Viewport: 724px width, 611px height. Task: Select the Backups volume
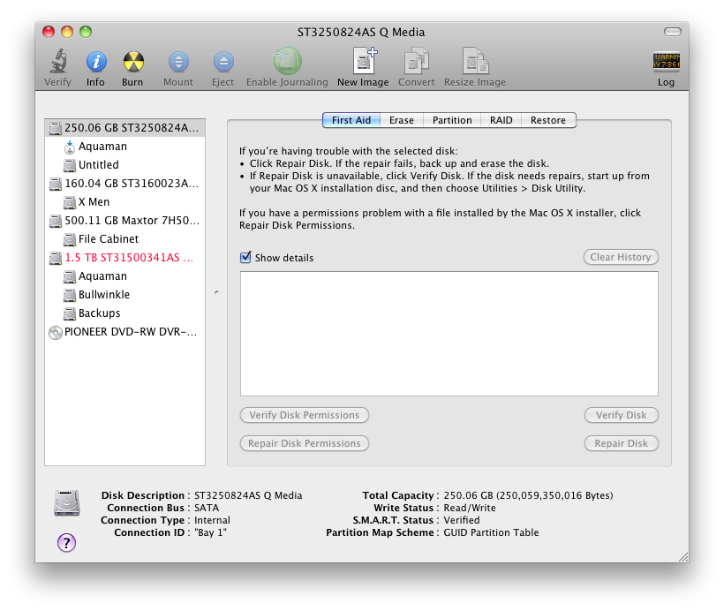(x=125, y=313)
